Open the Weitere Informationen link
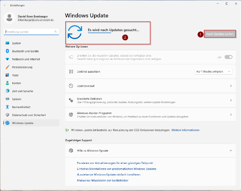The width and height of the screenshot is (241, 191). point(185,130)
